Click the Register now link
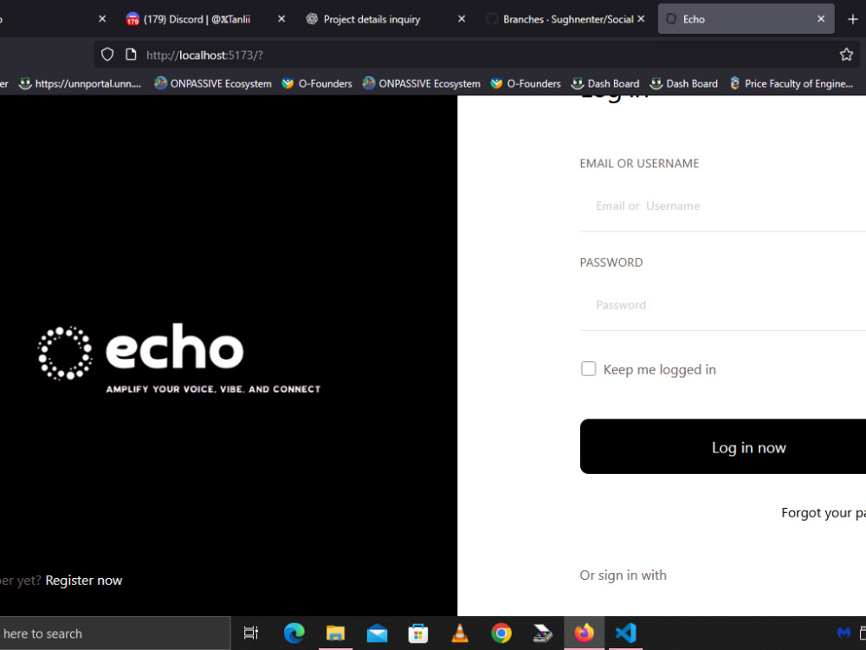This screenshot has width=866, height=650. click(84, 581)
